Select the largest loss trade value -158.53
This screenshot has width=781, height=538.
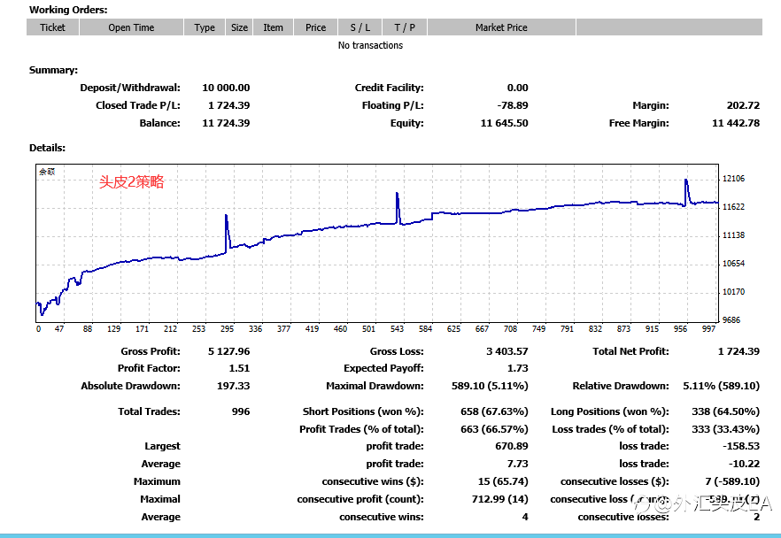coord(741,447)
